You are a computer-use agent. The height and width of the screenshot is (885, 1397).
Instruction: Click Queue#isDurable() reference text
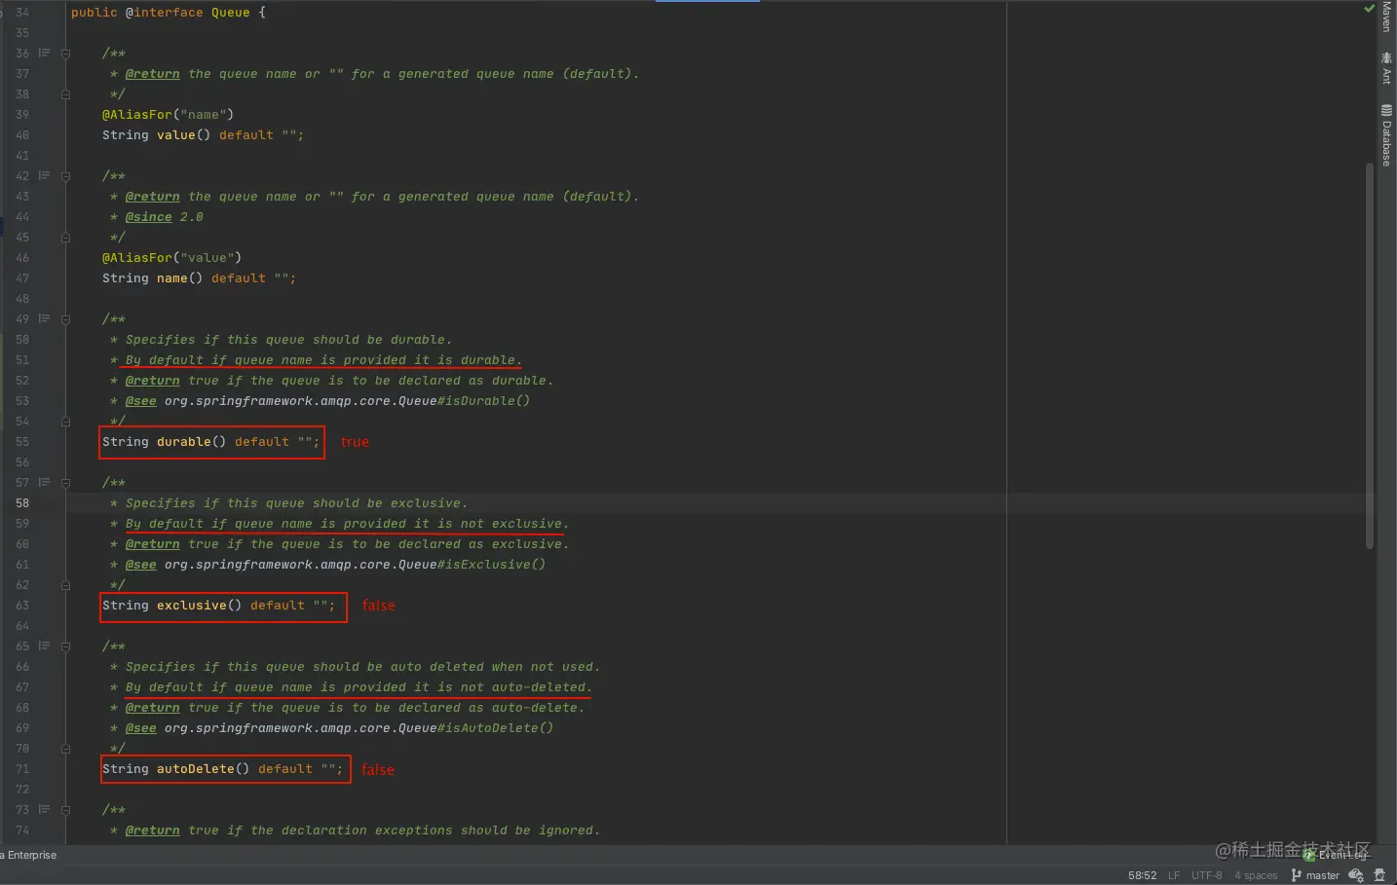click(464, 401)
